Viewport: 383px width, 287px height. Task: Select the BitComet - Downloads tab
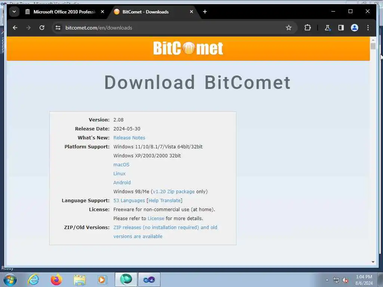[x=151, y=12]
